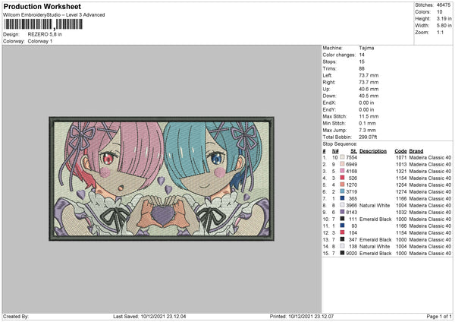Click the 'Description' column header

click(x=373, y=151)
